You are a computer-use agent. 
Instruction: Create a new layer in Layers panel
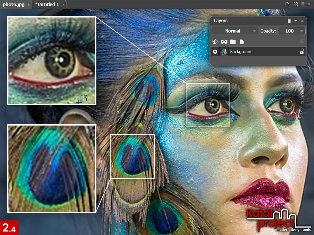click(241, 42)
